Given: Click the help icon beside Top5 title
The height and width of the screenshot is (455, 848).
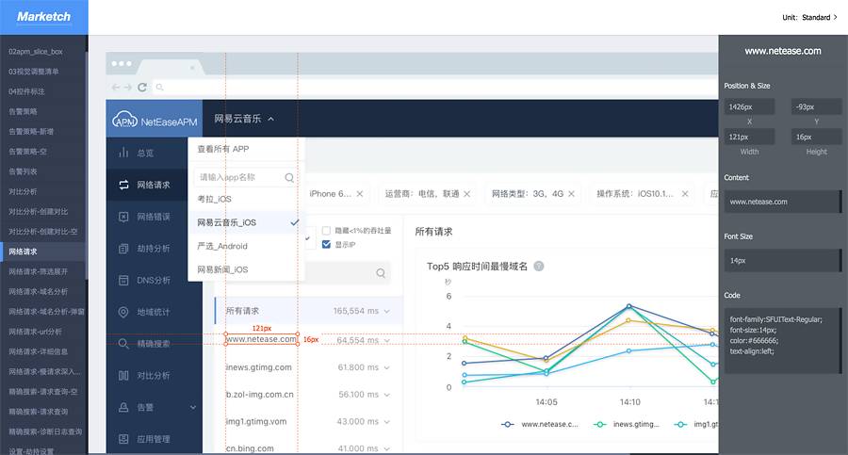Looking at the screenshot, I should click(x=539, y=267).
